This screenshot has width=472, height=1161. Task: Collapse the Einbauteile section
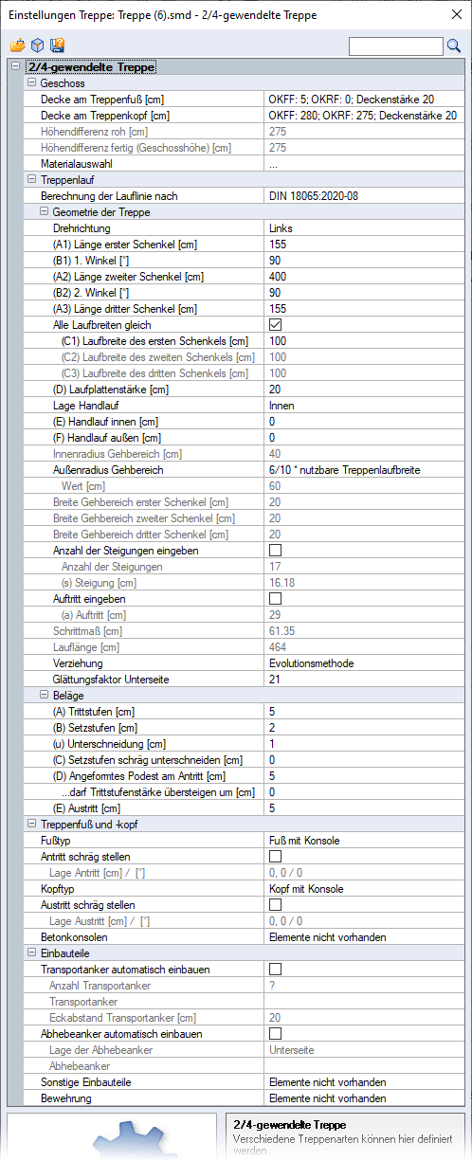[x=32, y=953]
